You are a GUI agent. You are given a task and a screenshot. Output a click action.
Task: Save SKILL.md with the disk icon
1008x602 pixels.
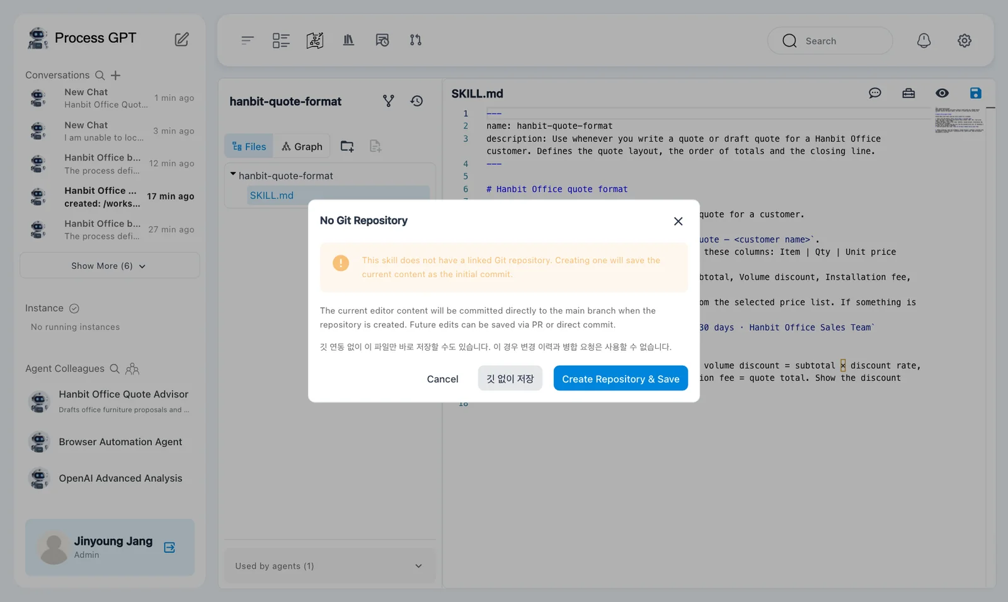click(x=975, y=93)
